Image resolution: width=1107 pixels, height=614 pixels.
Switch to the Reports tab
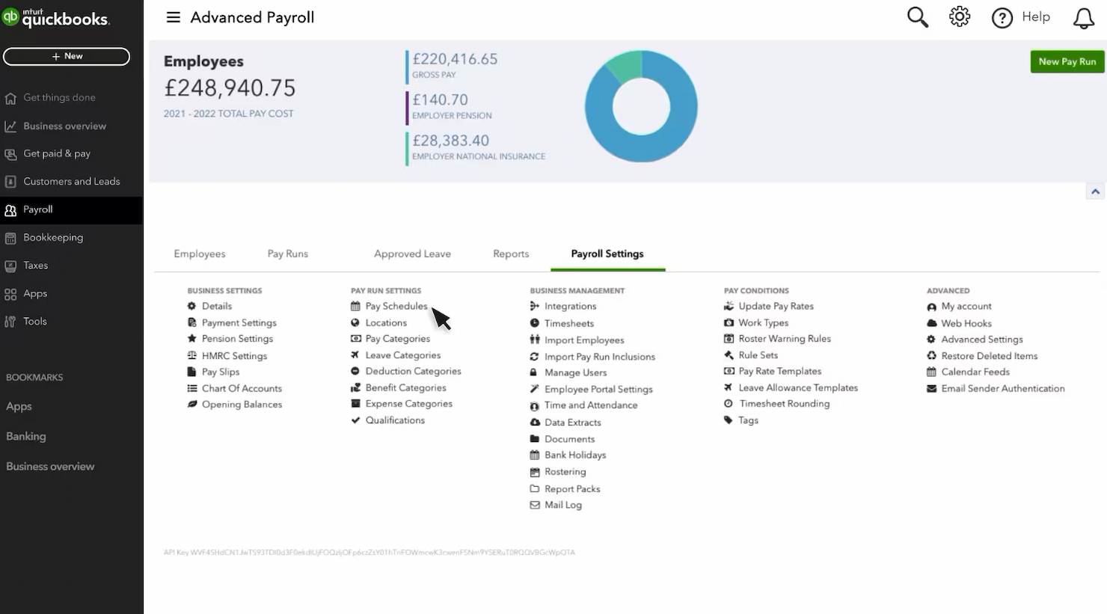pos(511,254)
